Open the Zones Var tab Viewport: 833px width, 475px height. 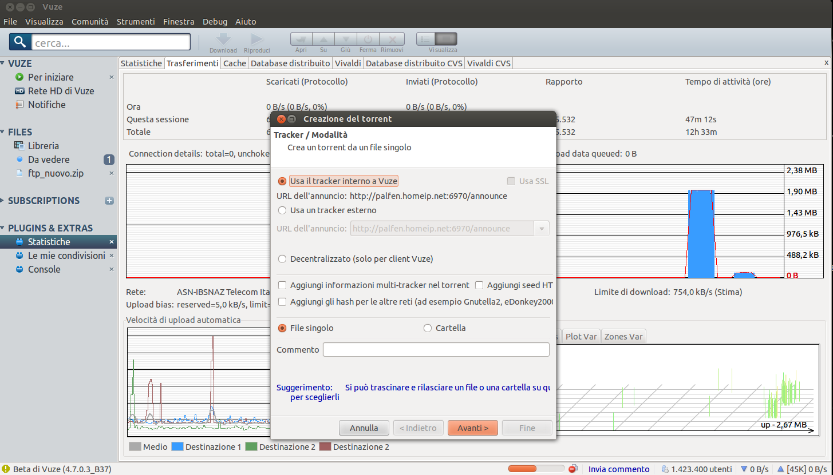point(623,336)
